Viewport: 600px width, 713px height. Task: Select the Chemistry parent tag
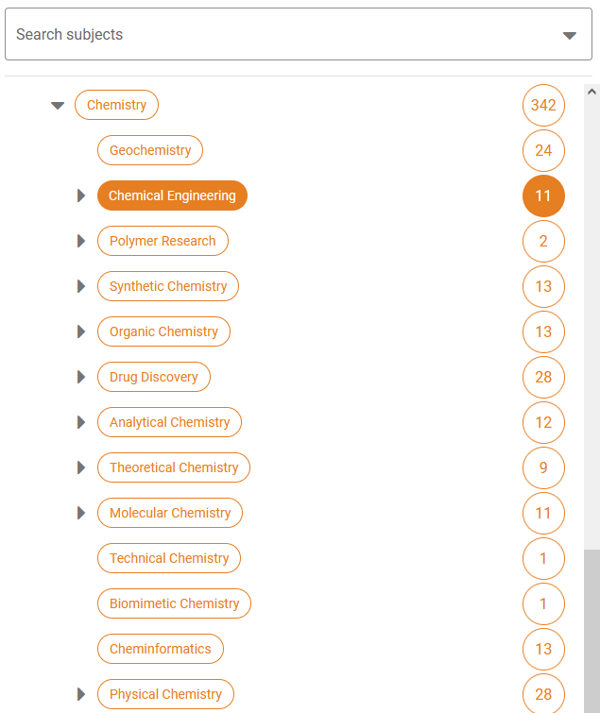(x=116, y=105)
